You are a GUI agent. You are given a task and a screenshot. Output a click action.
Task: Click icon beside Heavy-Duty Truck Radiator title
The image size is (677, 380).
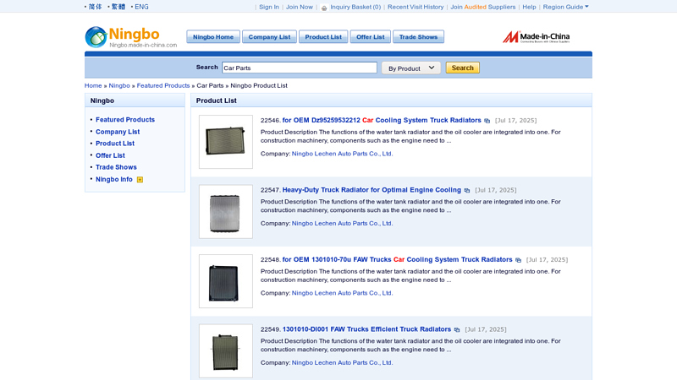pyautogui.click(x=467, y=191)
